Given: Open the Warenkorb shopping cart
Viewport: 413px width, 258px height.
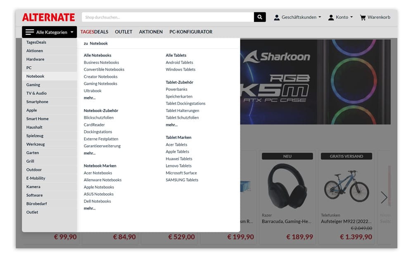Looking at the screenshot, I should pos(375,17).
